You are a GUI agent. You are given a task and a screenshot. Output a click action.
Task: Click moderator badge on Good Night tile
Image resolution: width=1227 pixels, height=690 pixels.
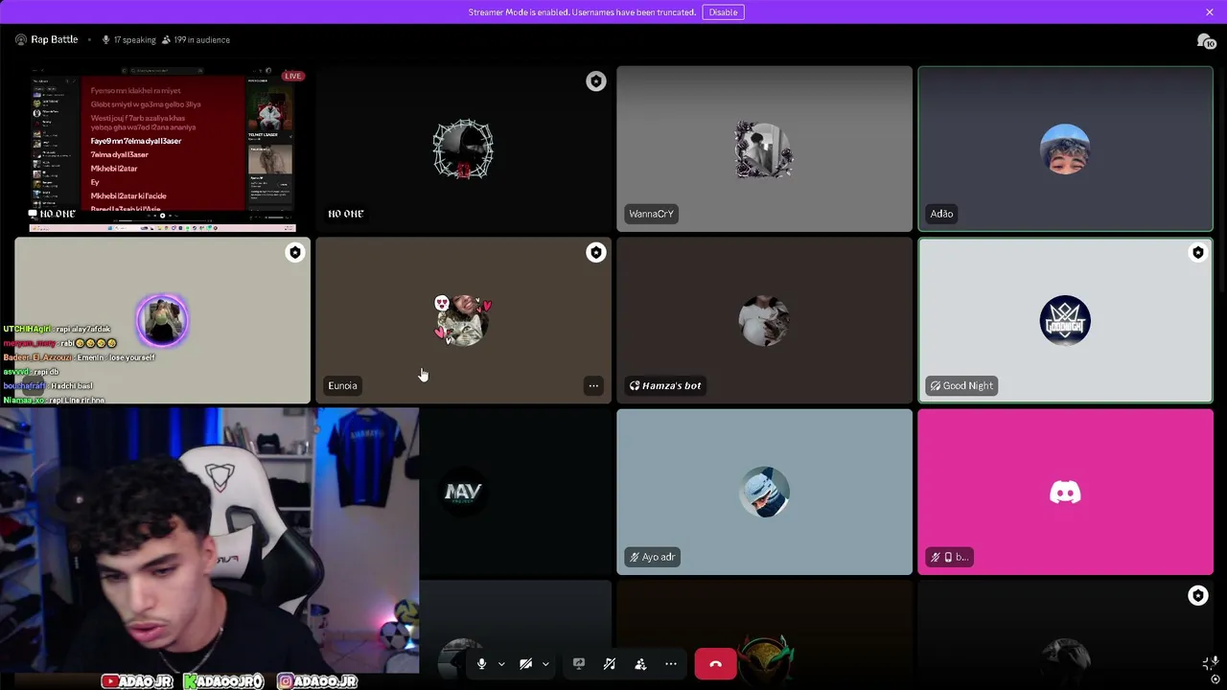tap(1198, 252)
